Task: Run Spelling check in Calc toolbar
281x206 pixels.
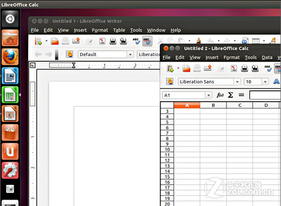Action: (x=268, y=68)
